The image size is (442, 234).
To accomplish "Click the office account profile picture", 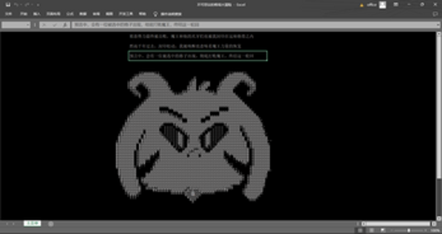I will pyautogui.click(x=383, y=4).
